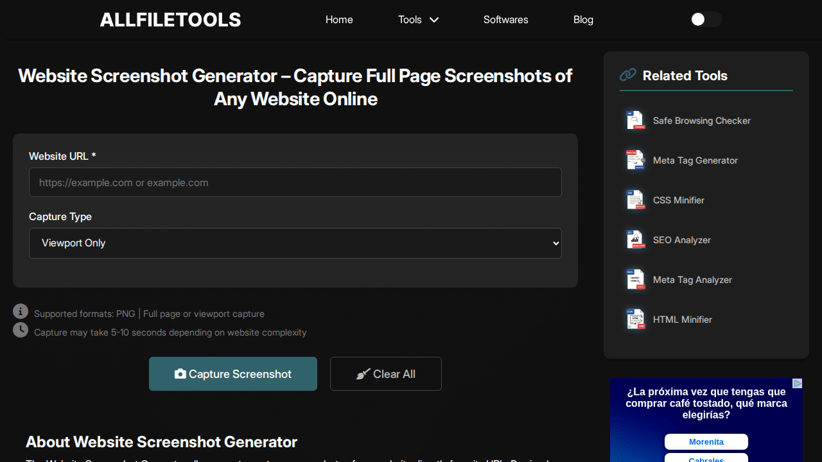
Task: Click the ALLFILETOOLS logo
Action: pyautogui.click(x=170, y=20)
